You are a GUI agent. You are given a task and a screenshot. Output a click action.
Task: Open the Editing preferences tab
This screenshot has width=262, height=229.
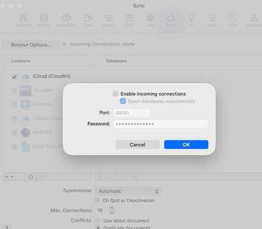44,21
